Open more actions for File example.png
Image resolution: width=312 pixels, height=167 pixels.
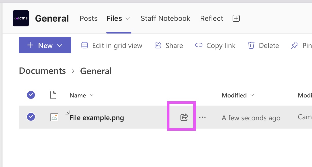[x=202, y=117]
